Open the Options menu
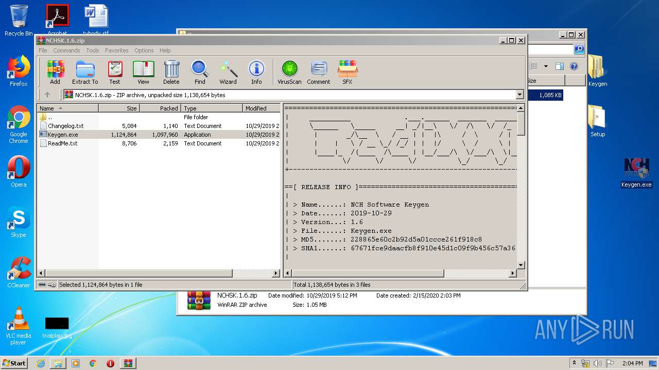Screen dimensions: 659x370 144,50
